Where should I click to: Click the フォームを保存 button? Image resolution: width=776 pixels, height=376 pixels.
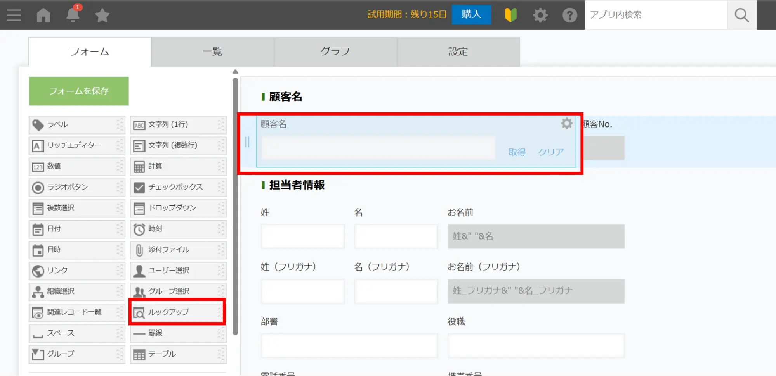[79, 91]
